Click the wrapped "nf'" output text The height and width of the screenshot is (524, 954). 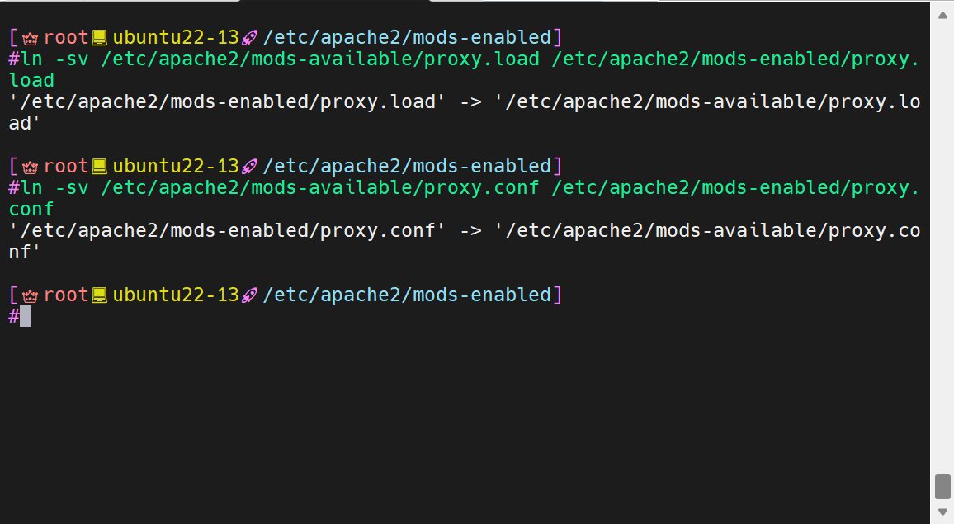click(24, 252)
